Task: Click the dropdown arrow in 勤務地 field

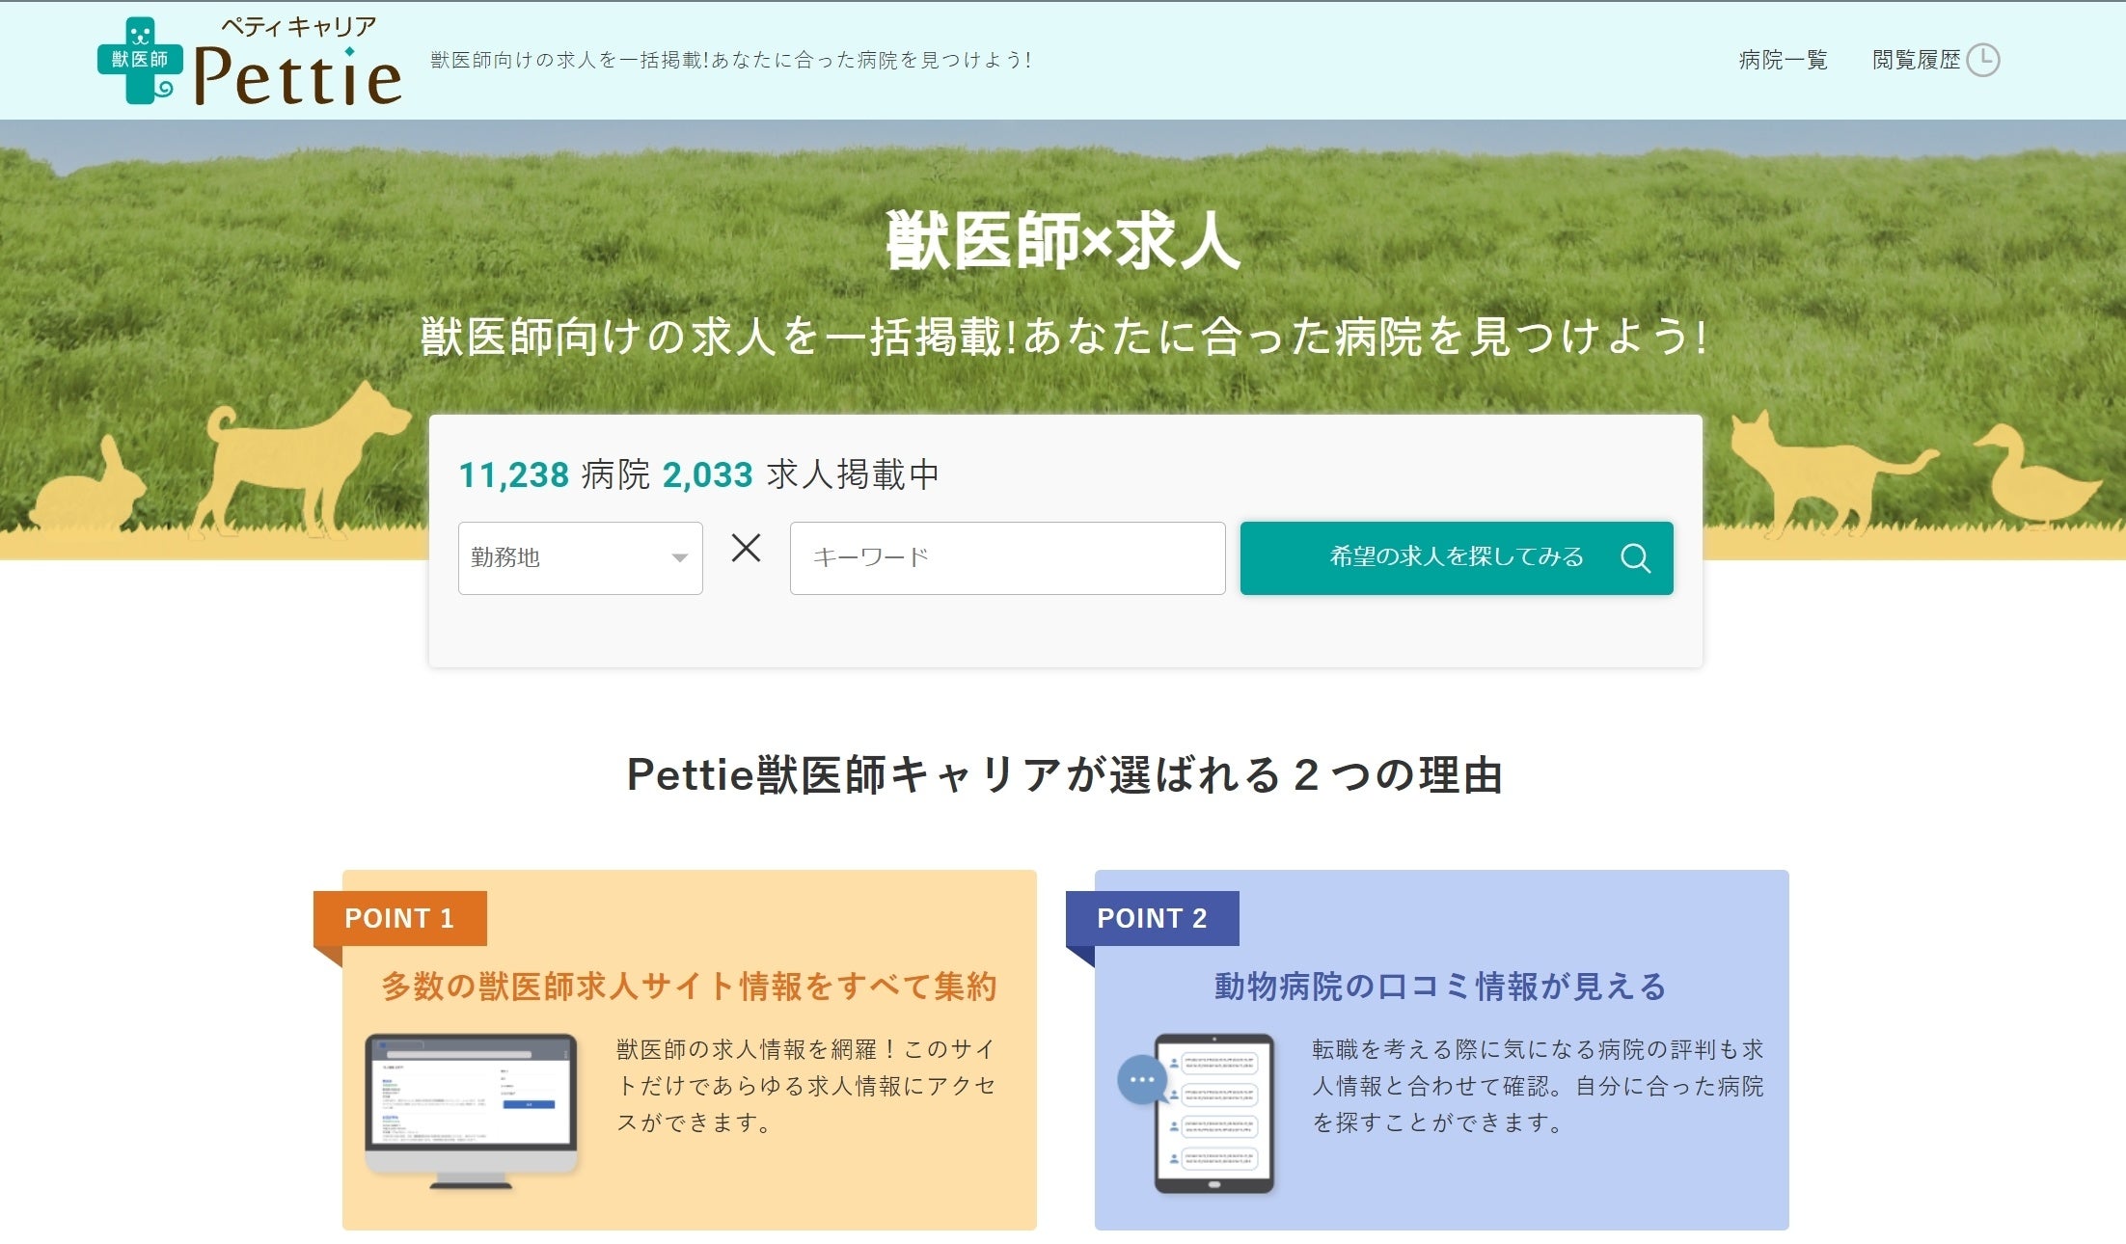Action: tap(679, 558)
